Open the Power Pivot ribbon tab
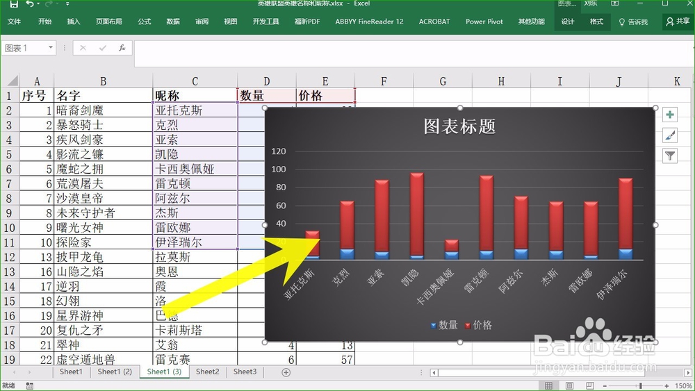Image resolution: width=695 pixels, height=391 pixels. (484, 22)
